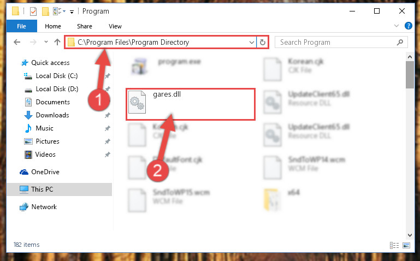Open the recent locations dropdown arrow
This screenshot has height=261, width=420.
coord(46,42)
